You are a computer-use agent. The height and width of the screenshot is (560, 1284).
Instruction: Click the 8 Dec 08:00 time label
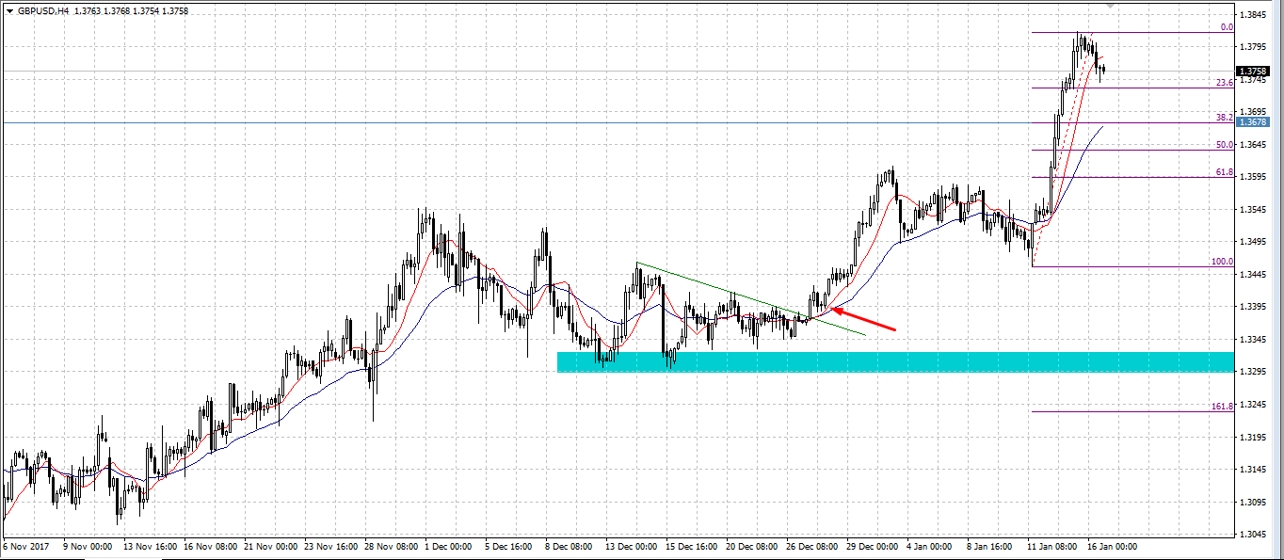coord(570,546)
